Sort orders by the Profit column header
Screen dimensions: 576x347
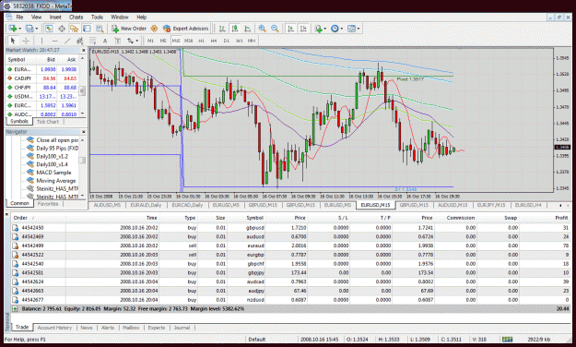pos(561,218)
